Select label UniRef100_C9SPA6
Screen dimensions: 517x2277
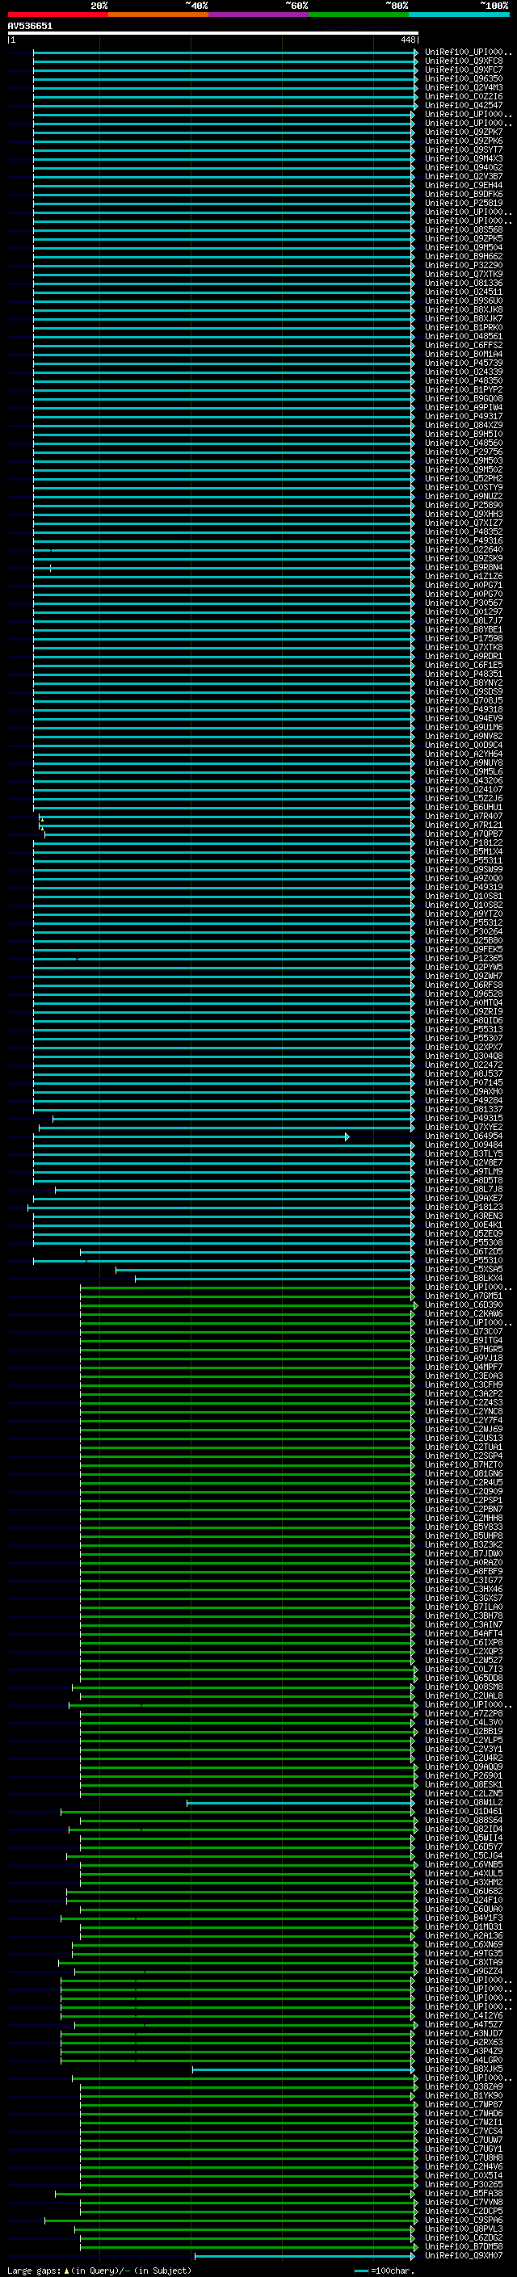[464, 2220]
